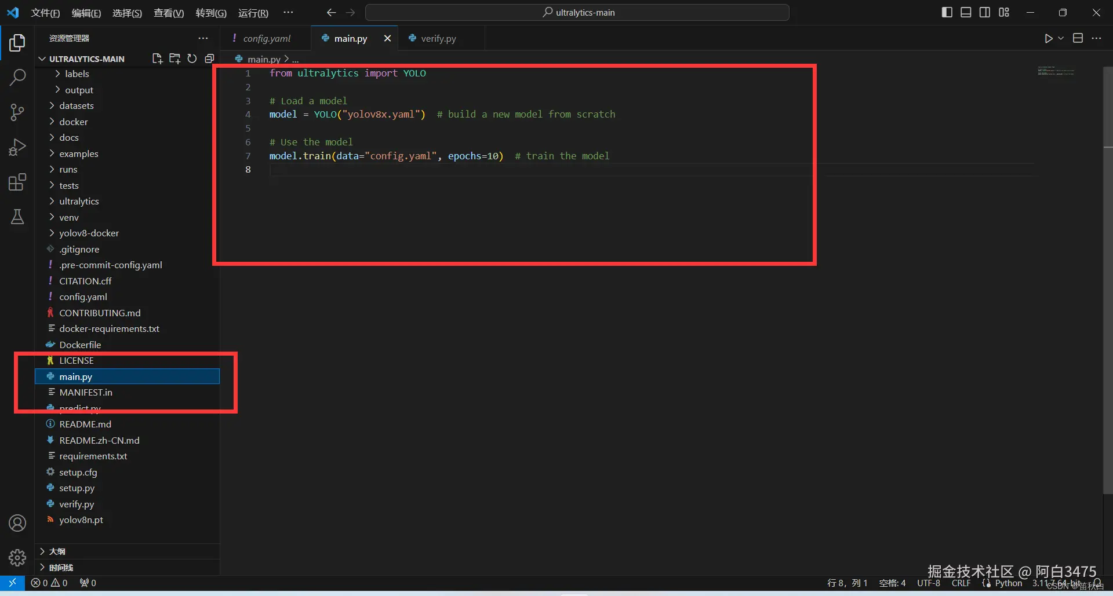This screenshot has width=1113, height=596.
Task: Create a new file in explorer
Action: point(157,58)
